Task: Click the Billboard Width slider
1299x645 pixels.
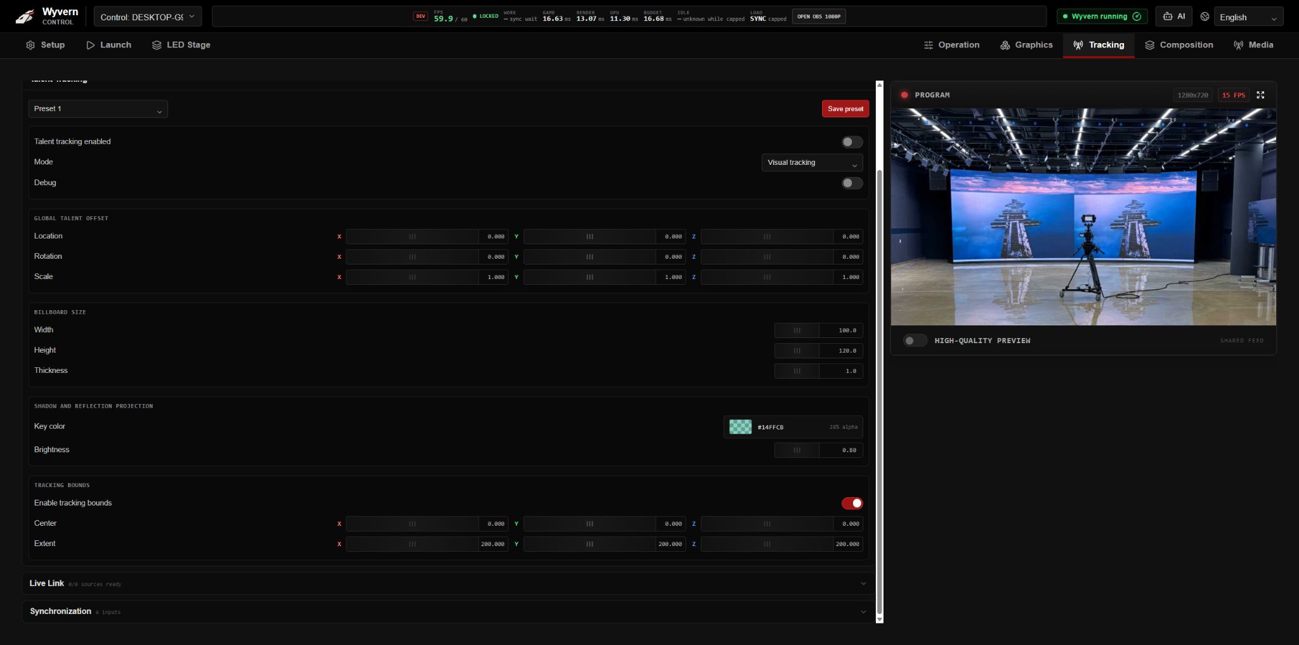Action: pos(797,330)
